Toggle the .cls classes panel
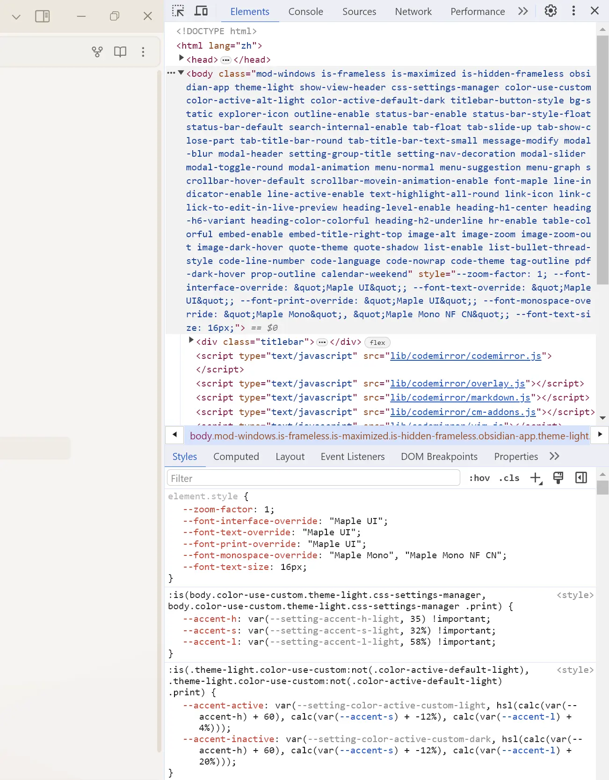609x780 pixels. 509,478
